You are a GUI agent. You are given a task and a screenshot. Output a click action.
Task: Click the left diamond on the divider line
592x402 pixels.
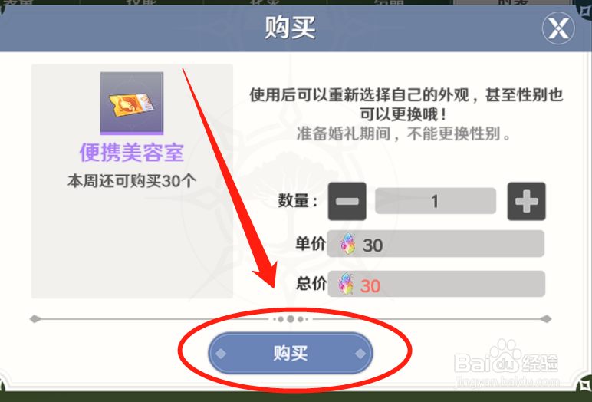point(35,319)
